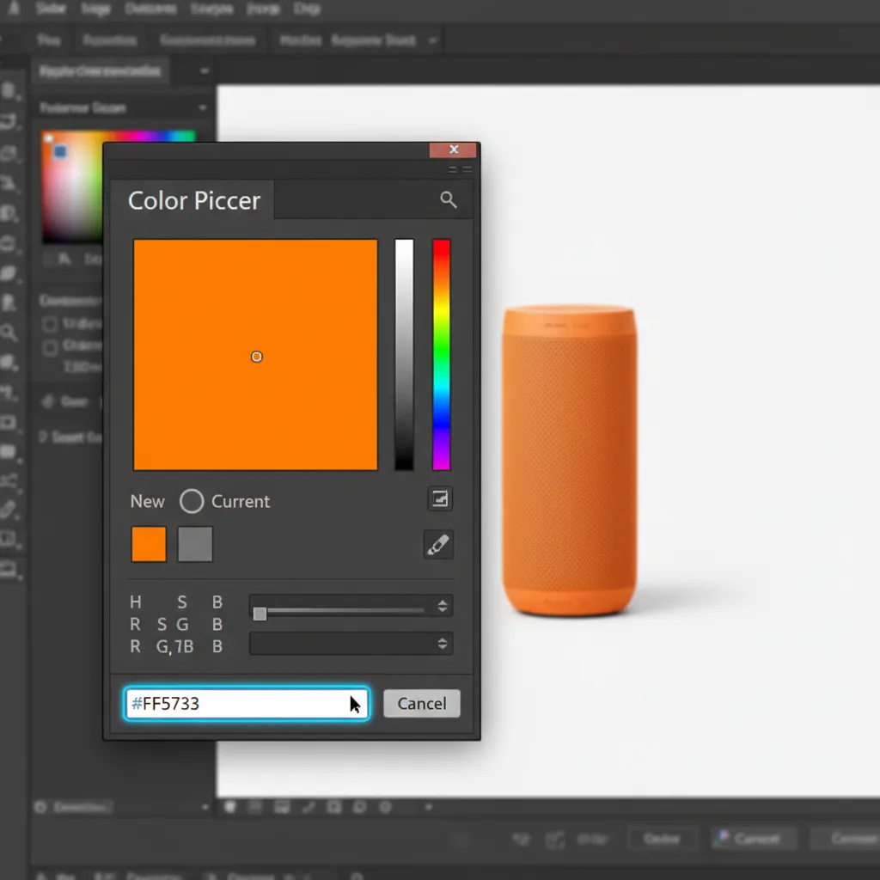Click the square crop icon in canvas bottom bar
This screenshot has width=880, height=880.
[334, 807]
